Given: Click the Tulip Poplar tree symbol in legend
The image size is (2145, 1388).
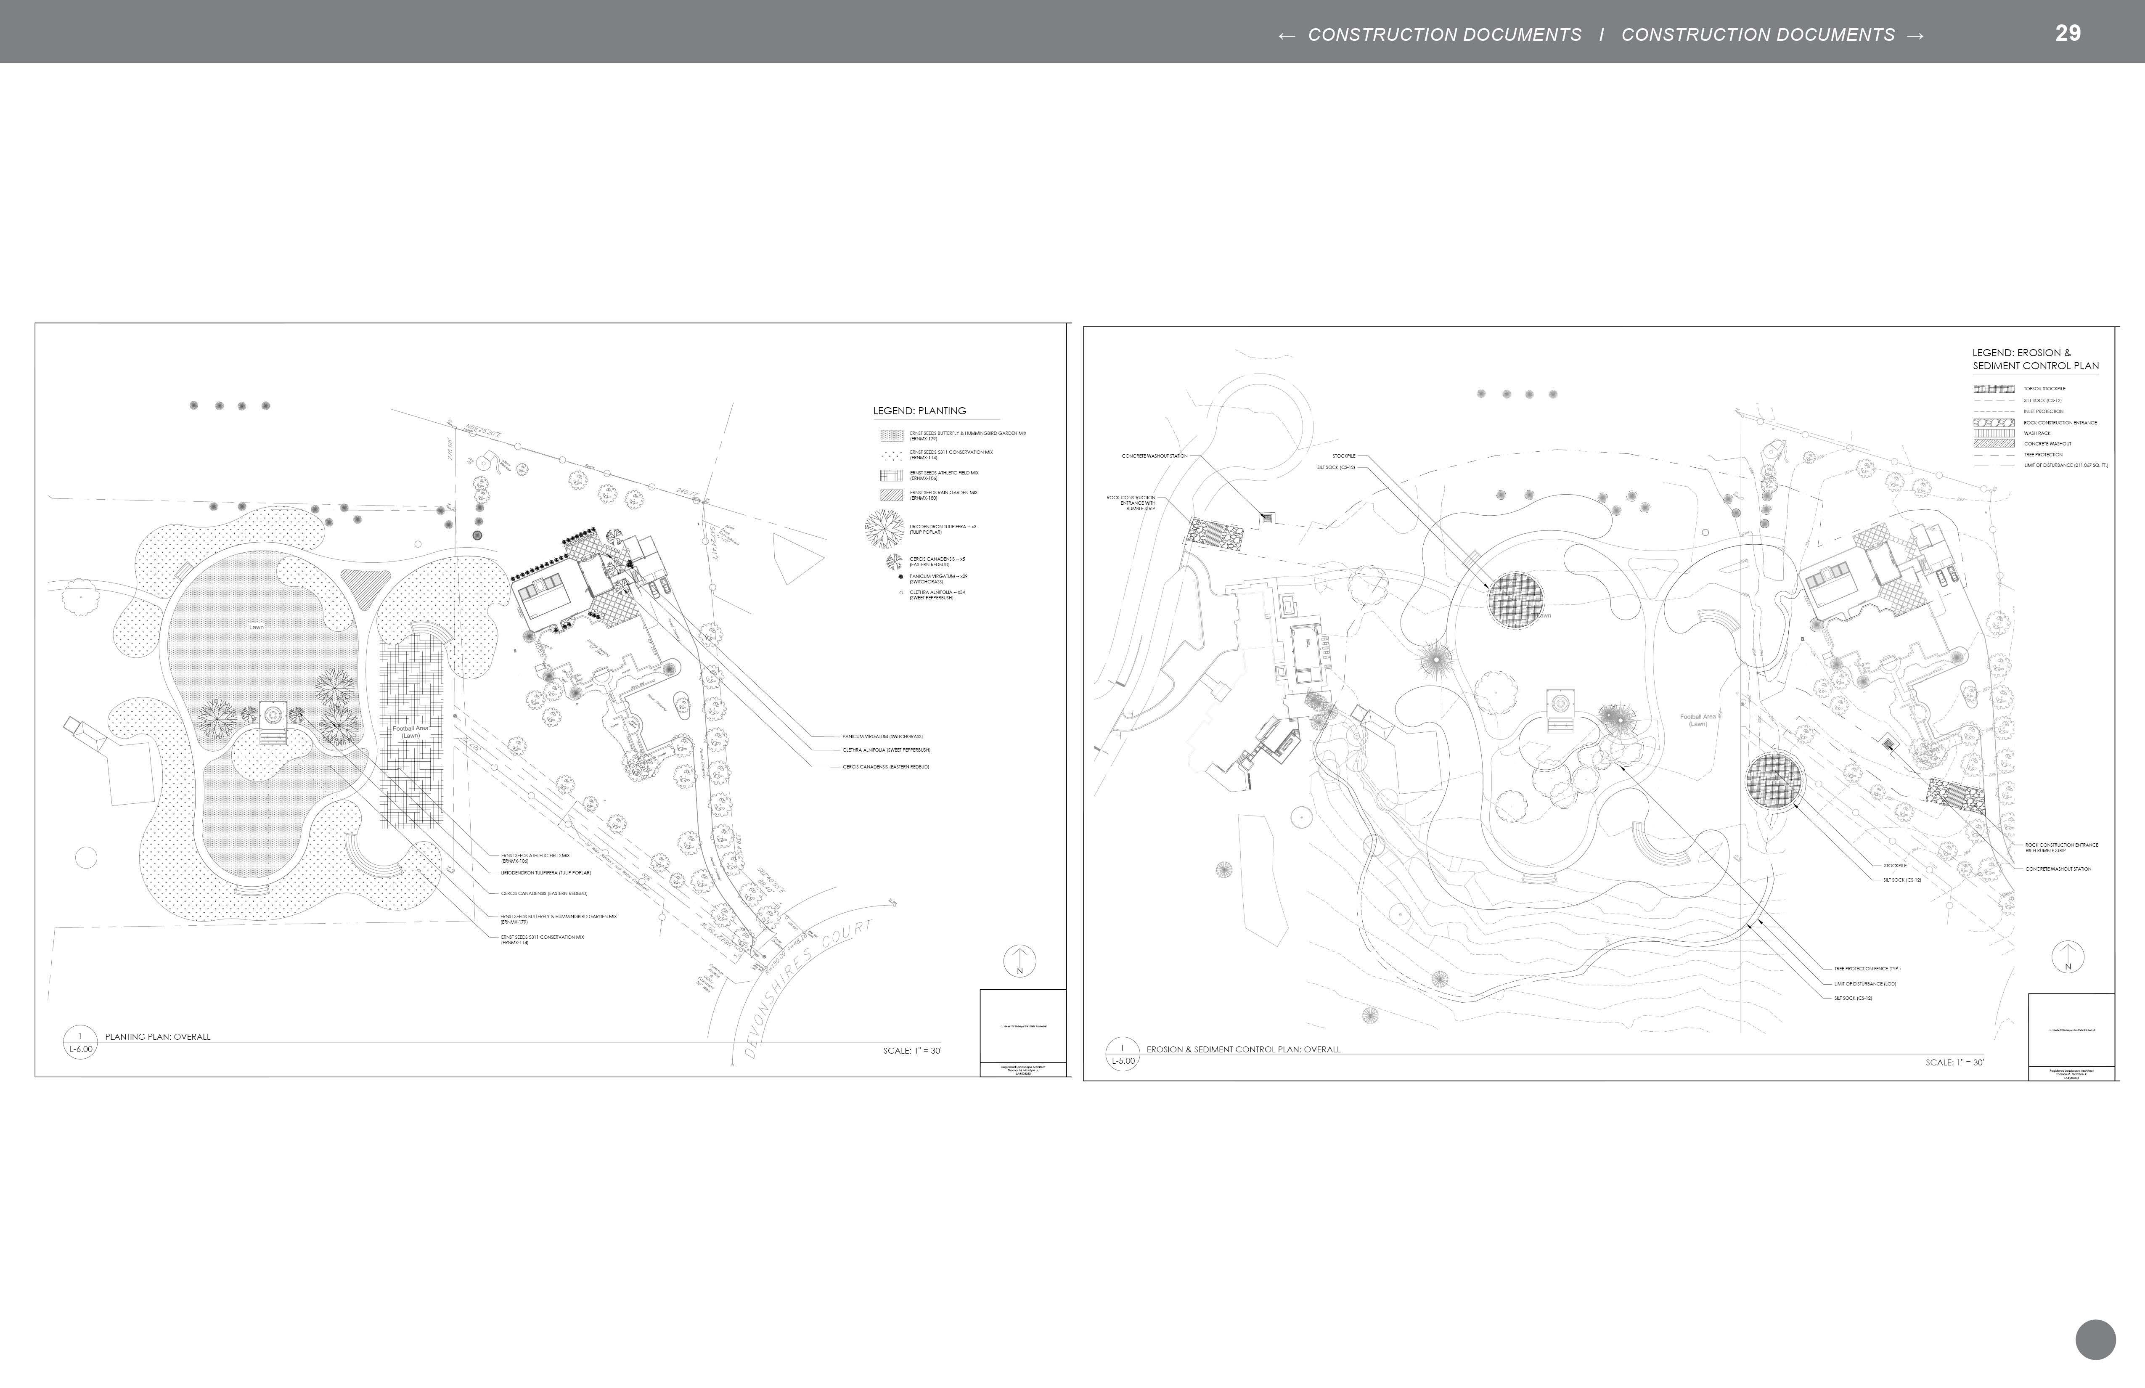Looking at the screenshot, I should (884, 528).
